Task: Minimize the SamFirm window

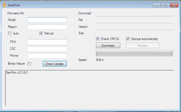Action: [157, 5]
